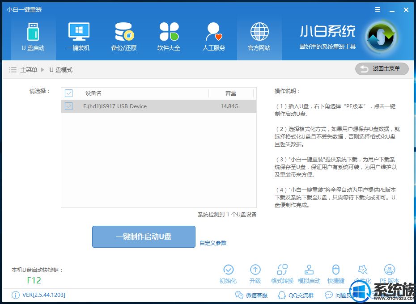The image size is (416, 304).
Task: Open the QQ交流群 link
Action: tap(296, 295)
